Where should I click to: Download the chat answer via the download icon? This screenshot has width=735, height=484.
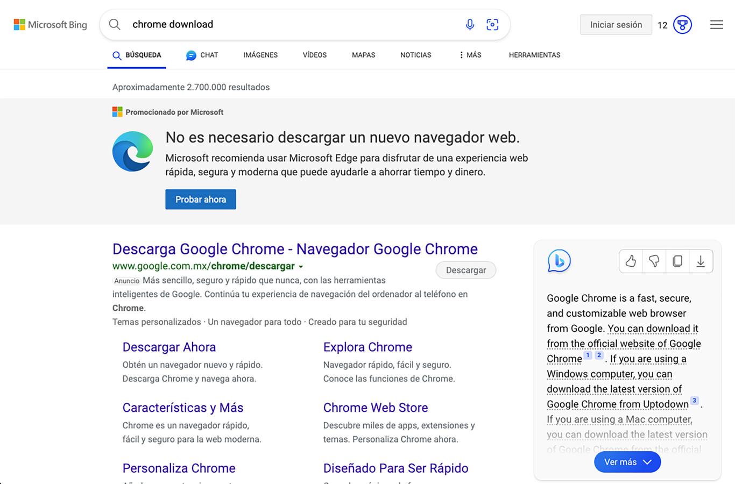(701, 261)
